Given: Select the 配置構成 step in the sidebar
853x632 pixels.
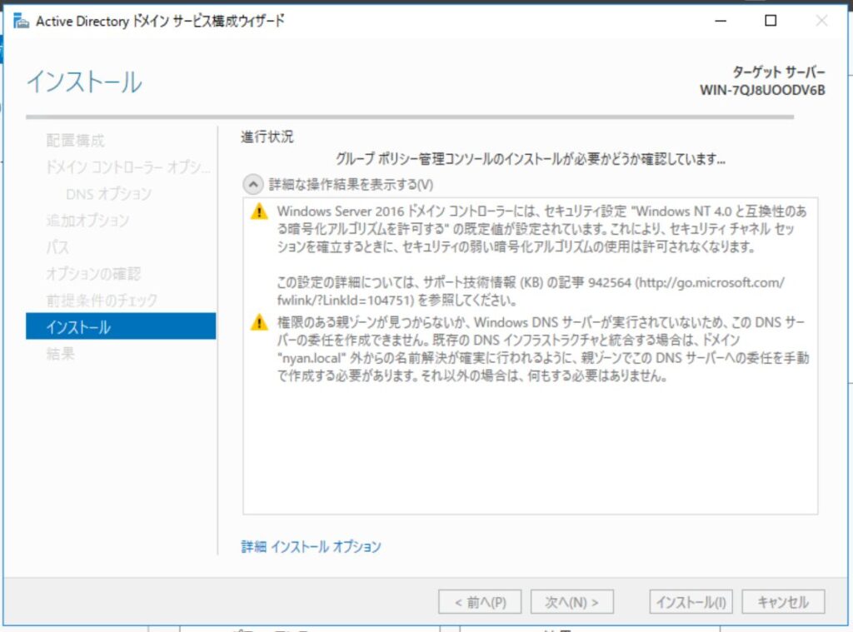Looking at the screenshot, I should click(x=75, y=141).
